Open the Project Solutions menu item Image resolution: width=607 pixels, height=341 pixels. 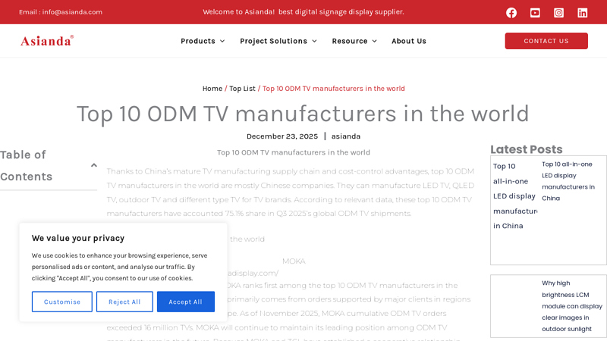[x=273, y=41]
